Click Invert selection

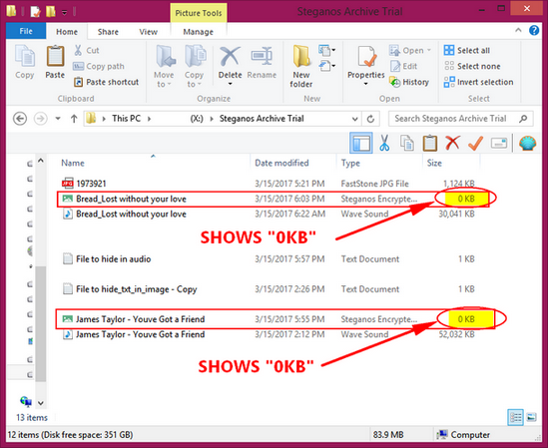coord(478,82)
